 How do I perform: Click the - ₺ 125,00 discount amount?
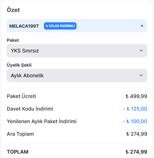pyautogui.click(x=135, y=109)
